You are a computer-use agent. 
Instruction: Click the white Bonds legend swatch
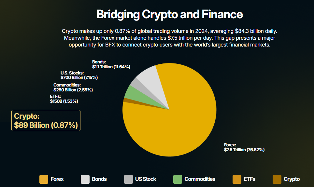pyautogui.click(x=85, y=179)
